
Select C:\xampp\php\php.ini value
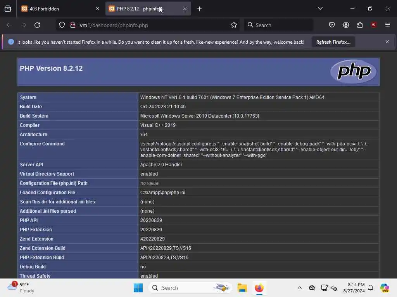point(162,193)
